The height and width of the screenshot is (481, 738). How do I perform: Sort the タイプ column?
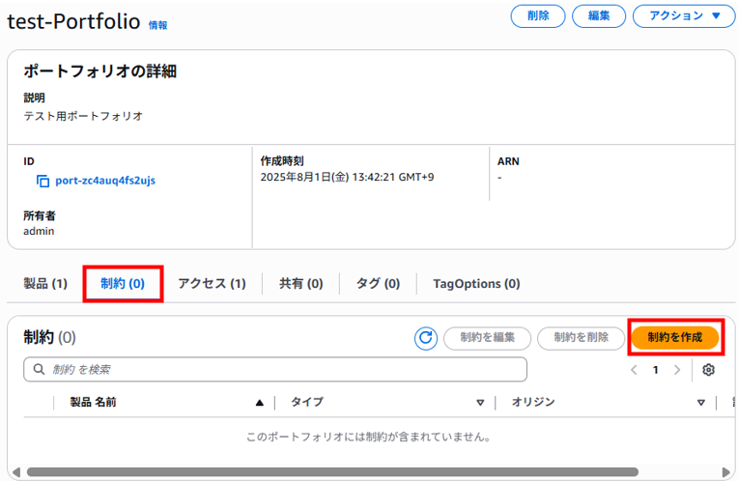(480, 403)
